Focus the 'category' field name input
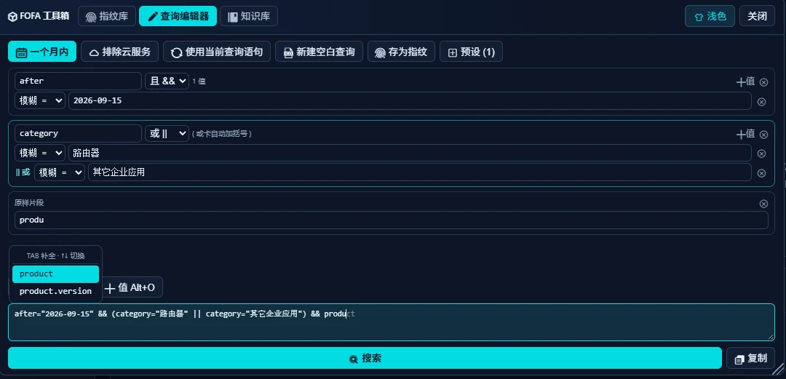This screenshot has height=379, width=786. pos(78,133)
